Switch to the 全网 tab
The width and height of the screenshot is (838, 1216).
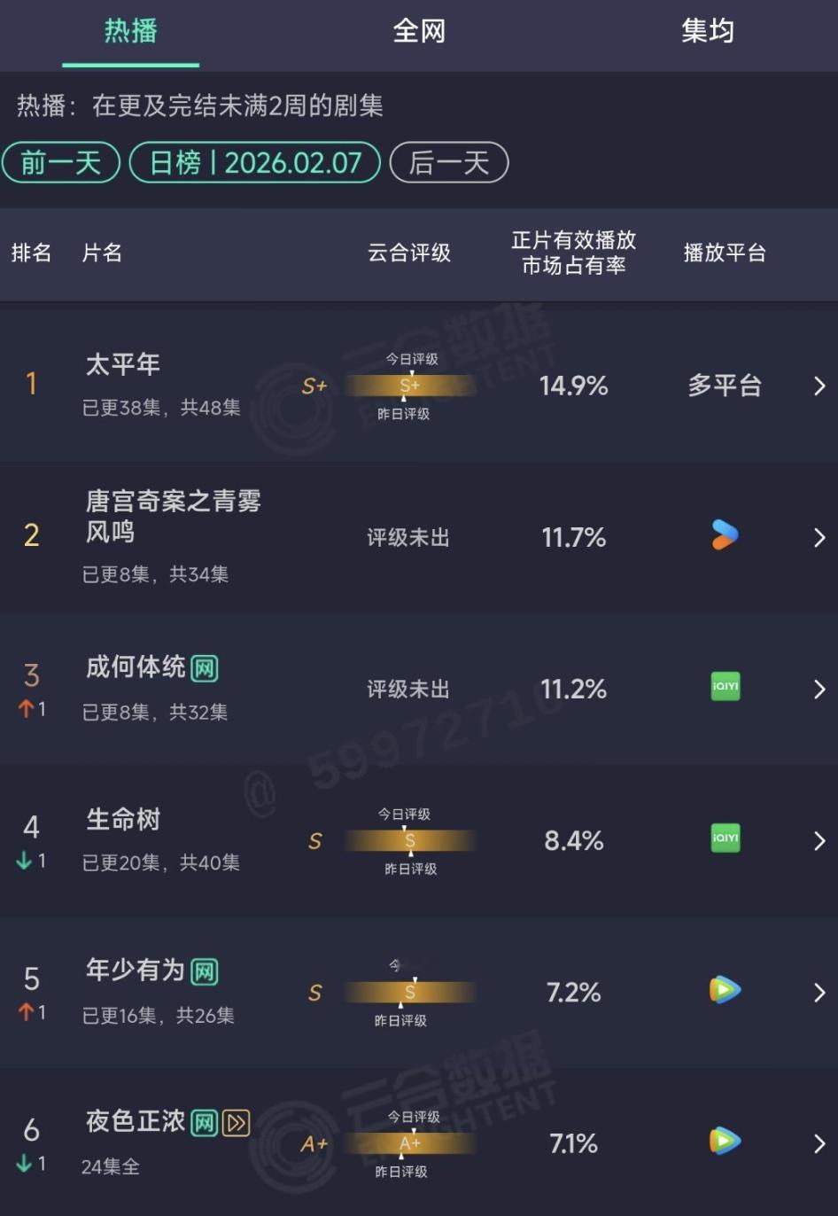pyautogui.click(x=418, y=31)
